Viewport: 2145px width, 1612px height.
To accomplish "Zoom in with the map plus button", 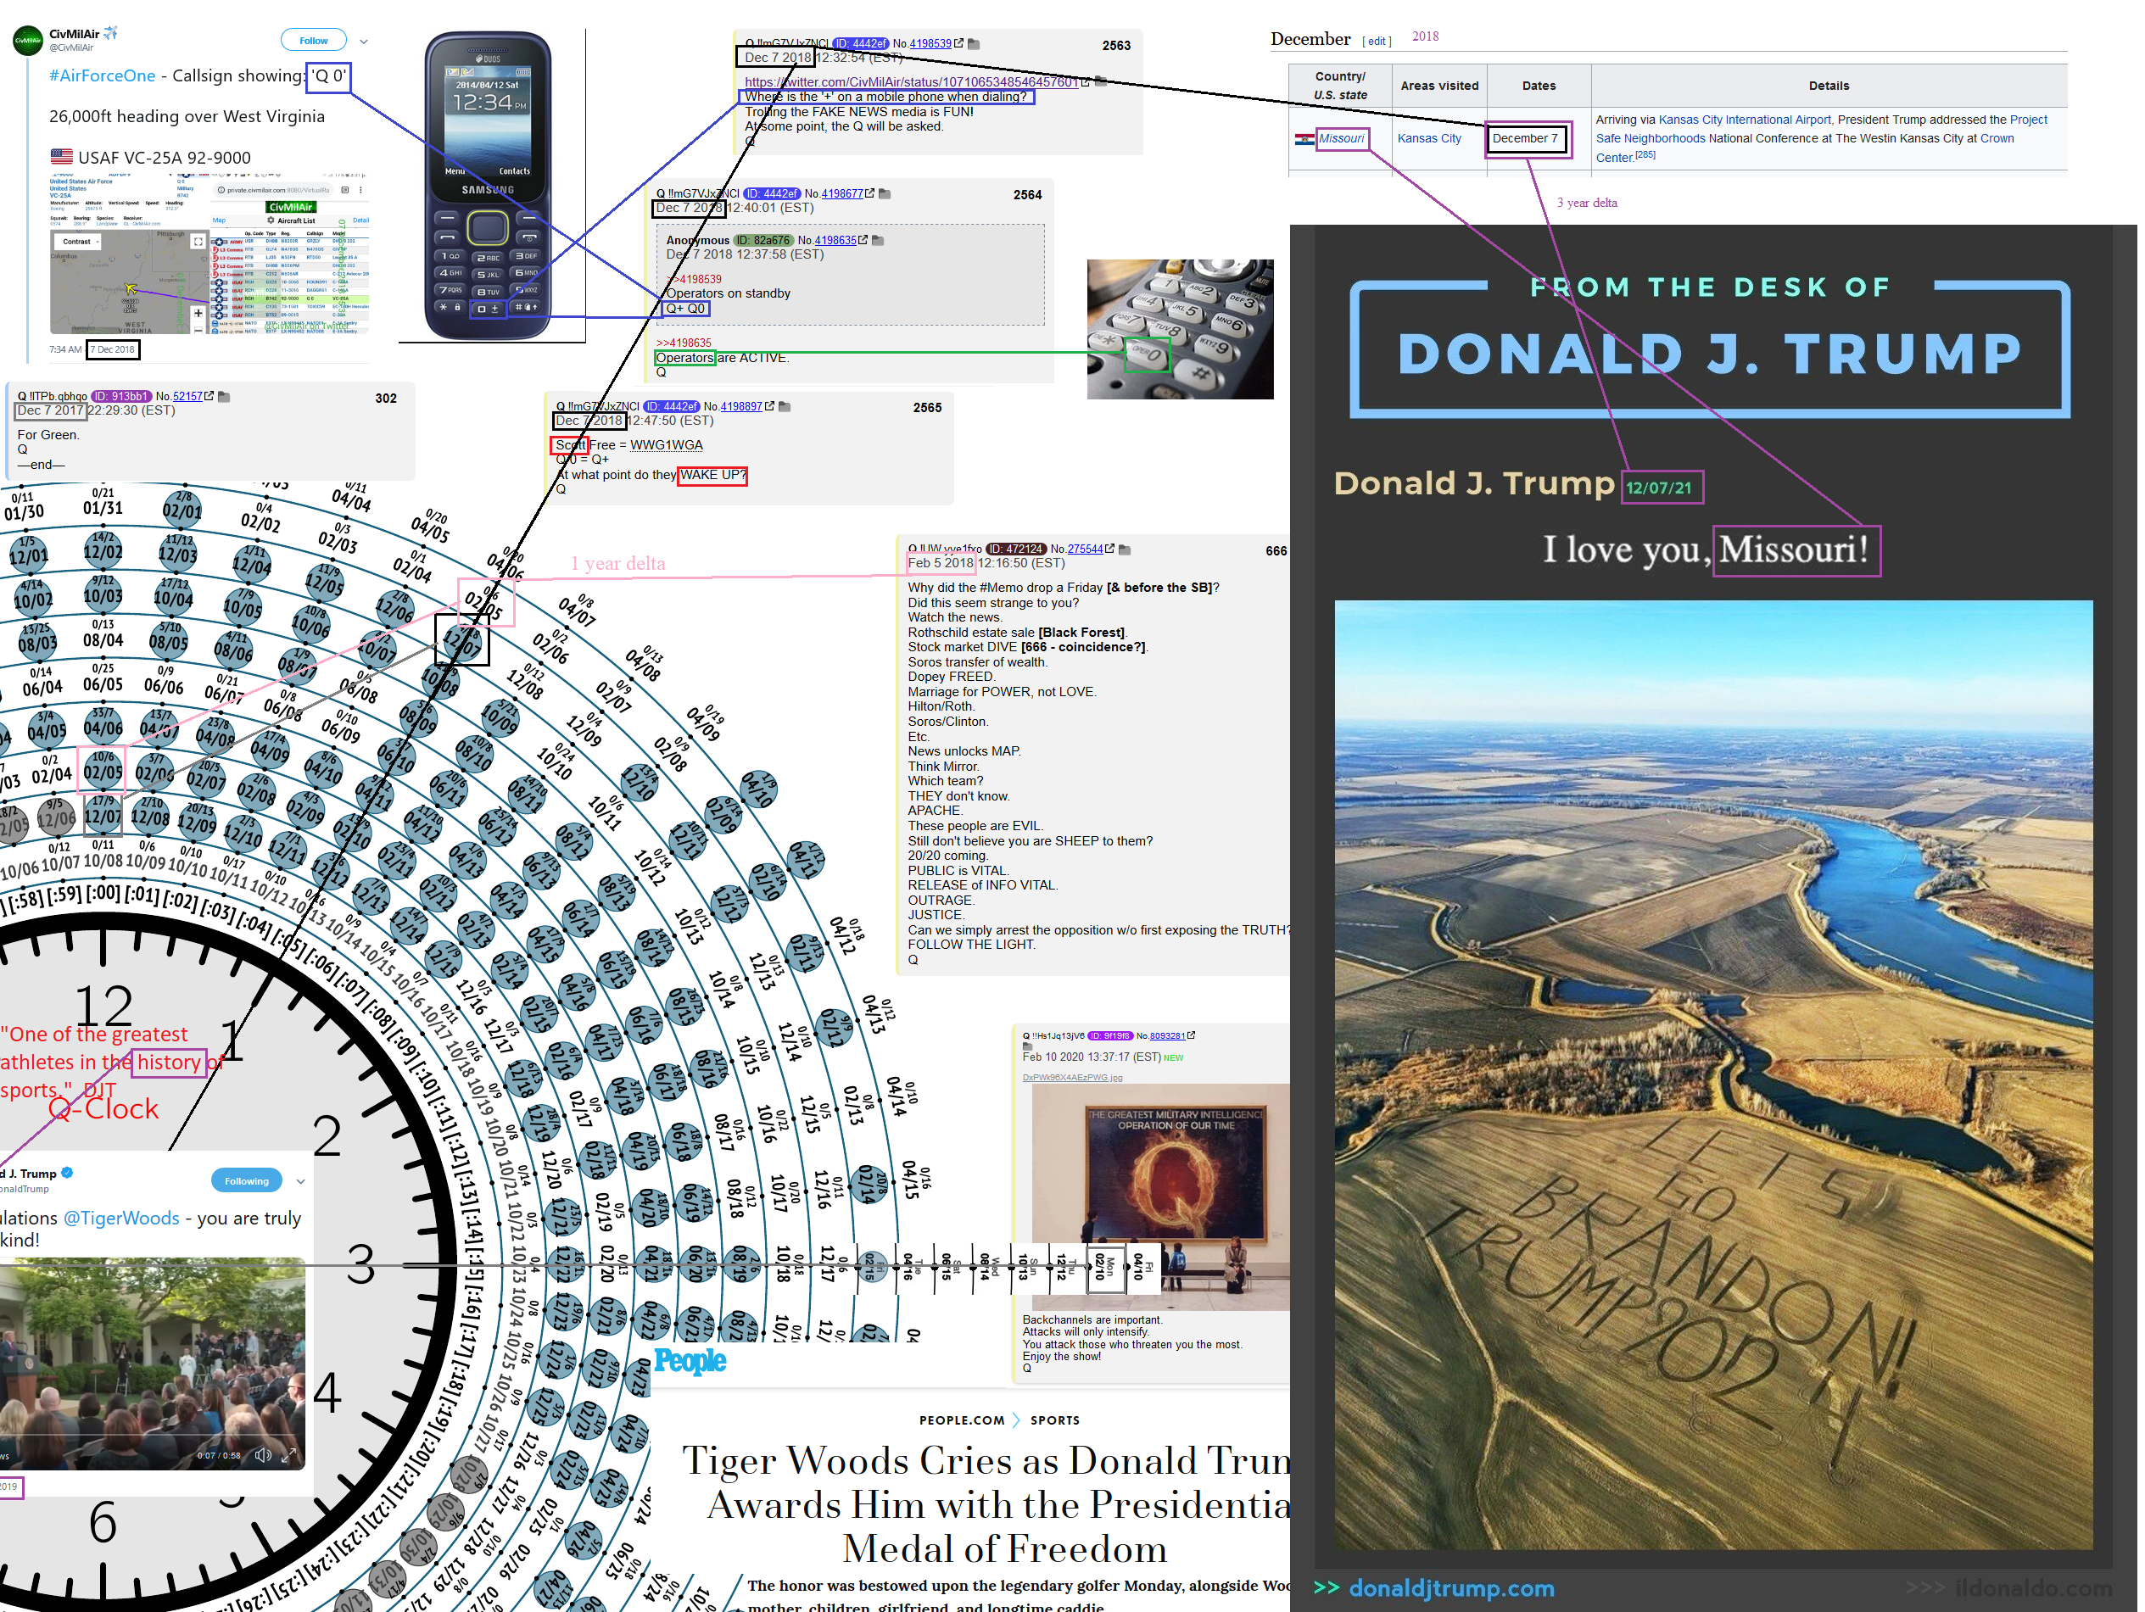I will pyautogui.click(x=198, y=313).
